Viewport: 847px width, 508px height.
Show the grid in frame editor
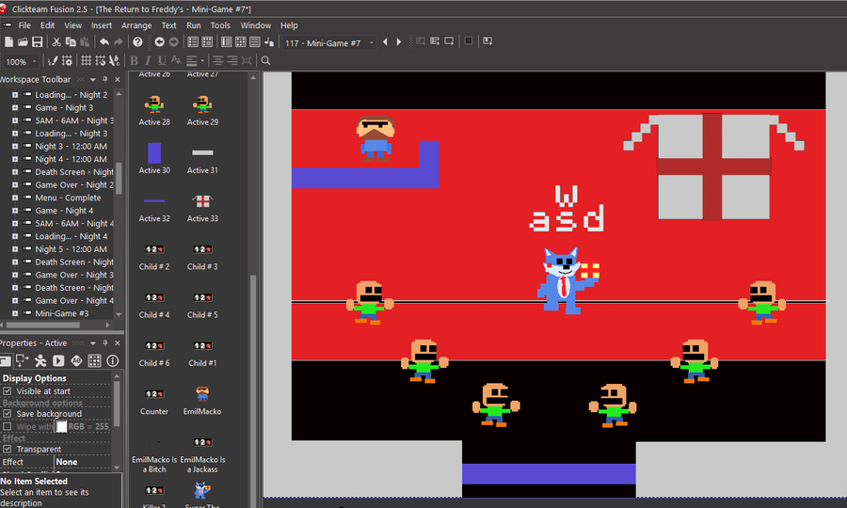pos(86,61)
